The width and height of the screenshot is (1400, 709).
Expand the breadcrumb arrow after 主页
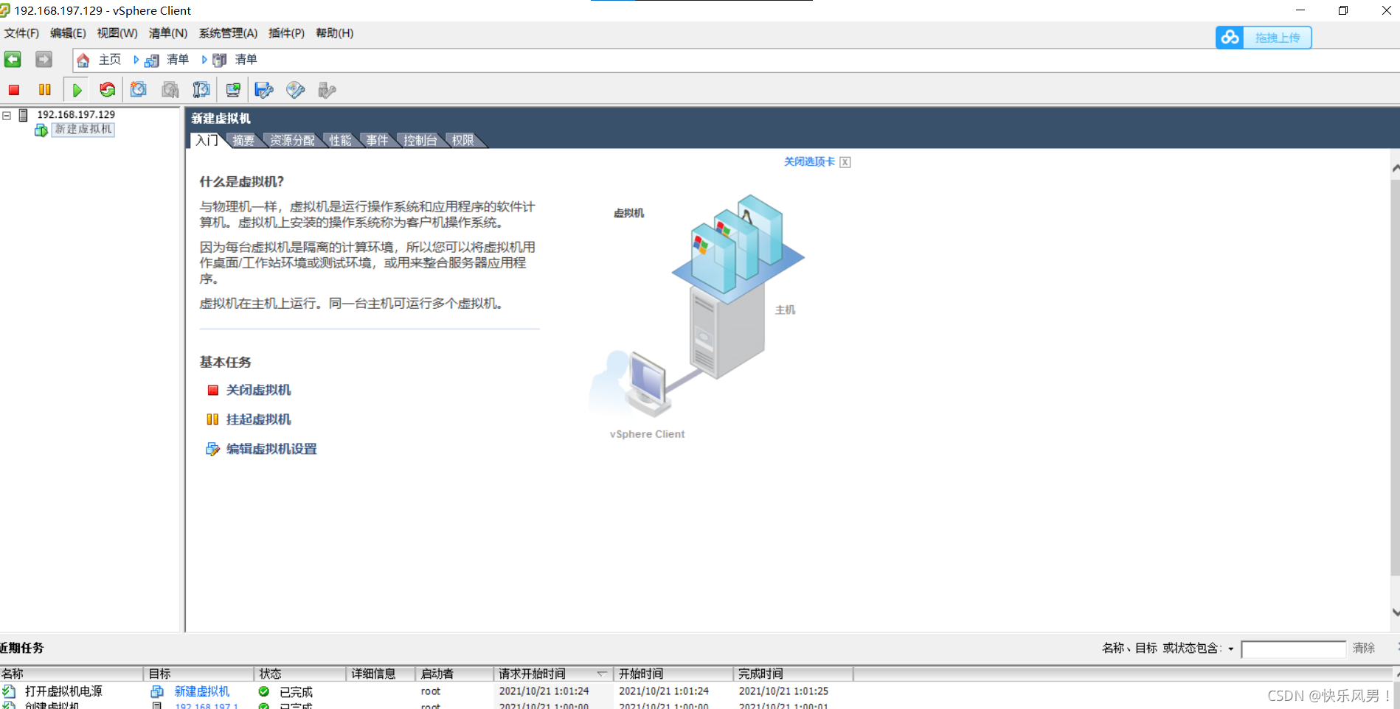point(136,60)
